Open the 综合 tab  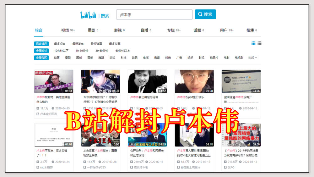tap(39, 30)
